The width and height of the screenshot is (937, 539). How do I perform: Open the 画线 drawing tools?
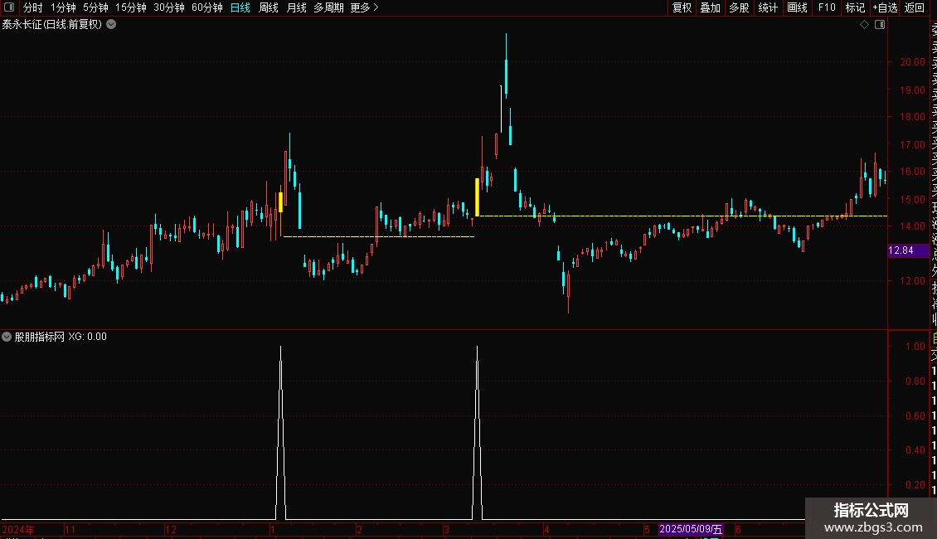coord(797,7)
